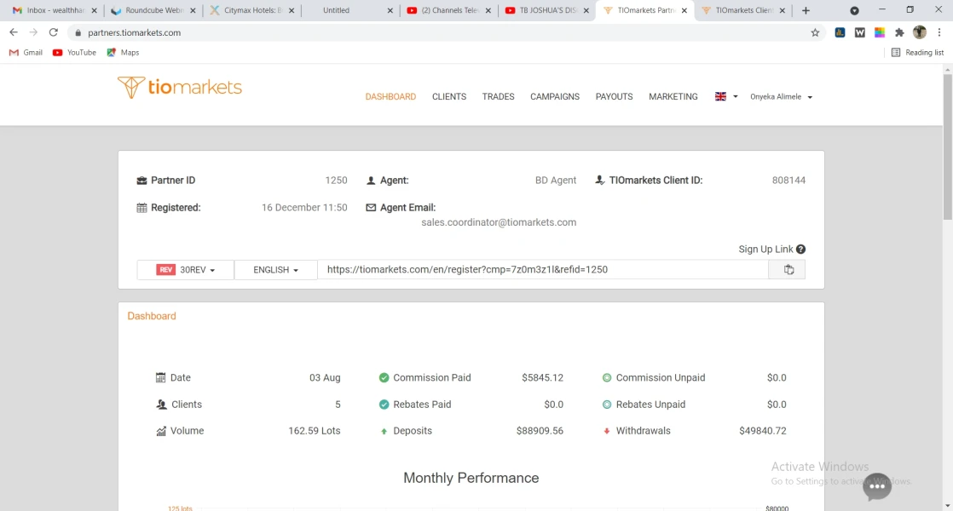Click the Monthly Performance chart title
The width and height of the screenshot is (953, 511).
pyautogui.click(x=471, y=479)
